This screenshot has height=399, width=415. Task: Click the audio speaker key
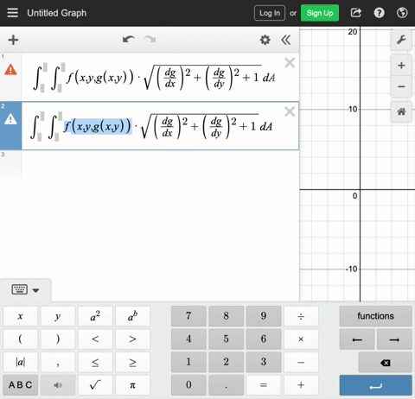[x=58, y=385]
